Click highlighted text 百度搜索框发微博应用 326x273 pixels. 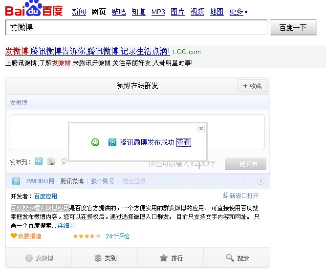[40, 208]
